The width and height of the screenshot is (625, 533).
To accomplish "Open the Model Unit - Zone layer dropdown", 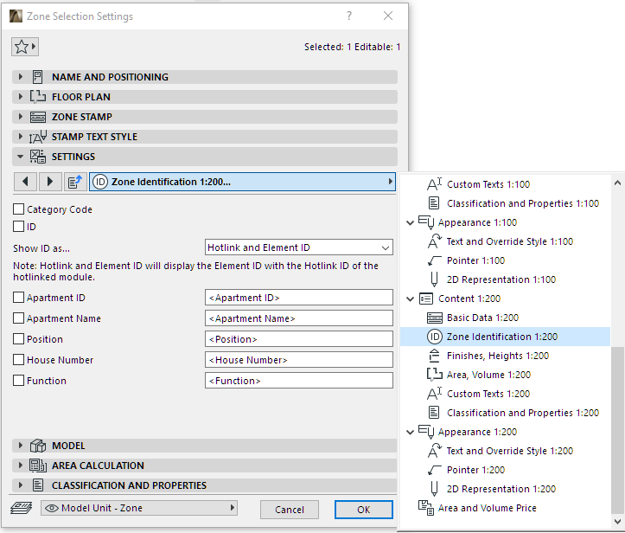I will click(x=139, y=508).
